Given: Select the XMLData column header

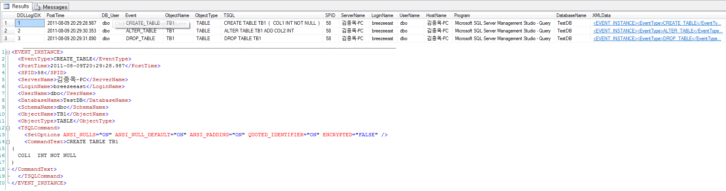Looking at the screenshot, I should [x=658, y=15].
